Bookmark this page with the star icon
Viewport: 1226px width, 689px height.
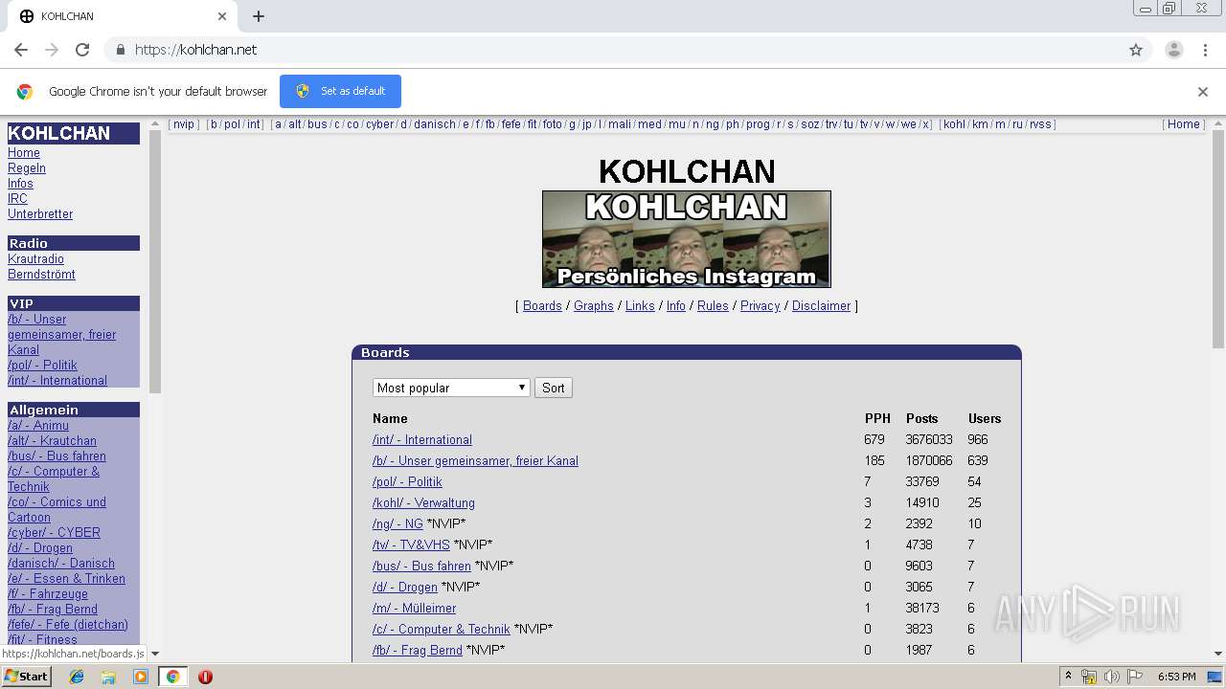click(1136, 50)
